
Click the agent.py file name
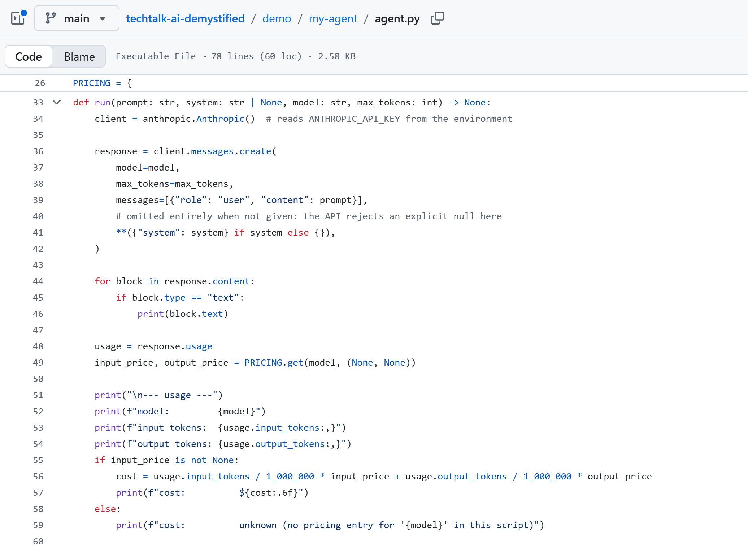[x=397, y=18]
